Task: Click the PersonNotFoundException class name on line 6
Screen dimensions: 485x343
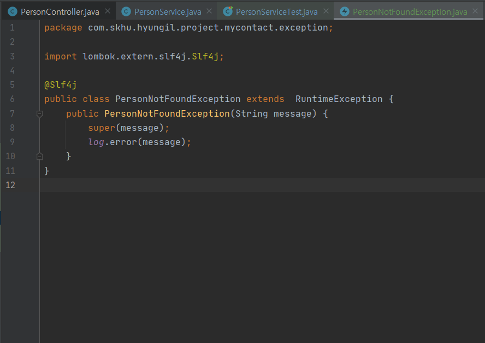Action: click(x=178, y=99)
